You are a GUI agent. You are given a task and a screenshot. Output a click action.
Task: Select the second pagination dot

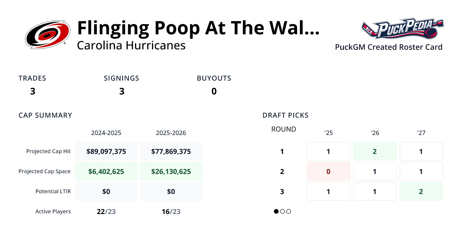click(282, 211)
